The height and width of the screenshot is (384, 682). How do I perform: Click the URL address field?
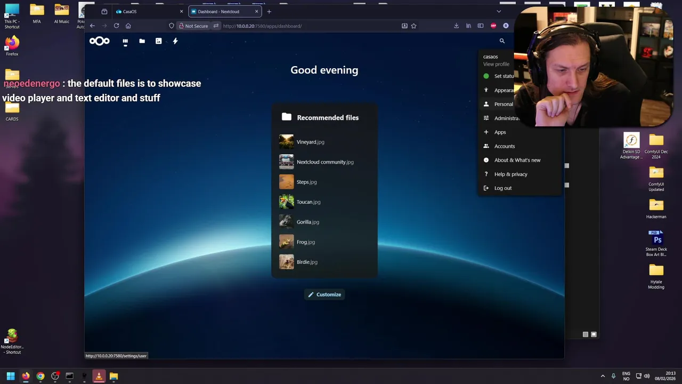pos(309,26)
